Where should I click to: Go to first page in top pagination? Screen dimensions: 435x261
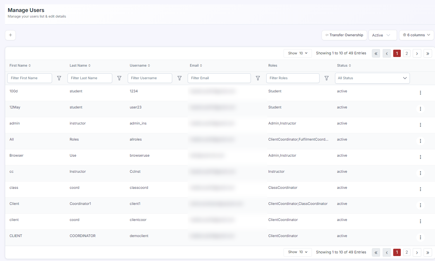[376, 53]
